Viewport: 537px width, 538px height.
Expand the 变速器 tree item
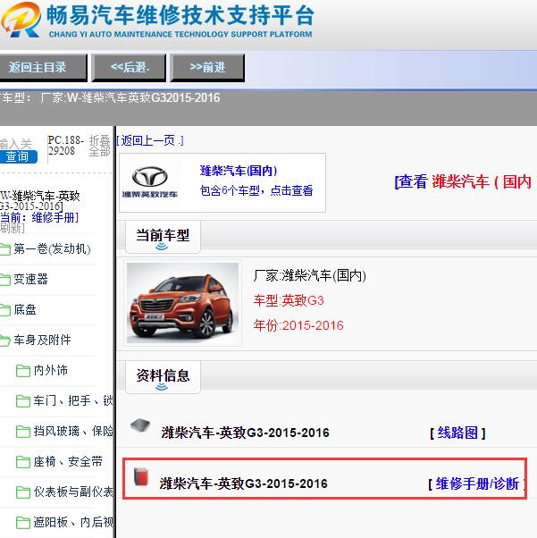[30, 279]
